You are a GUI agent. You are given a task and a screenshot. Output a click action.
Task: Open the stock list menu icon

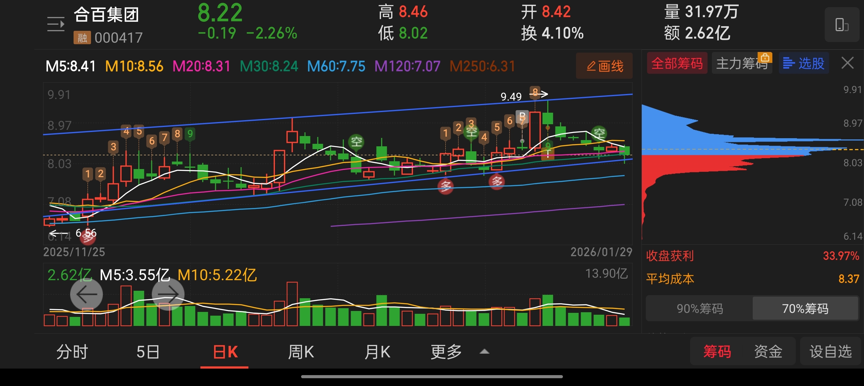coord(56,24)
